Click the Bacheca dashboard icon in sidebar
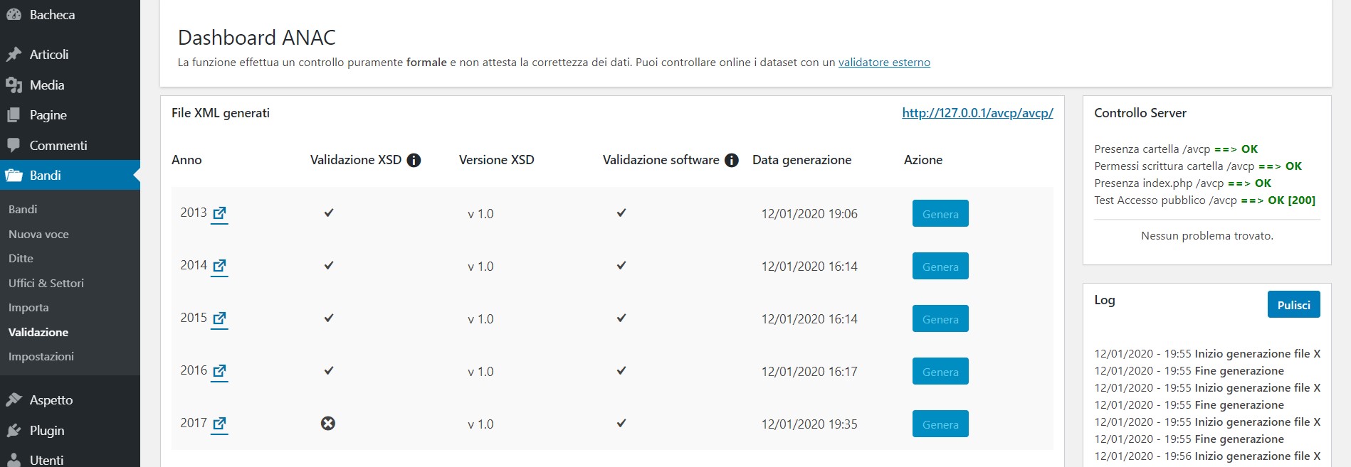This screenshot has height=467, width=1351. pyautogui.click(x=14, y=14)
